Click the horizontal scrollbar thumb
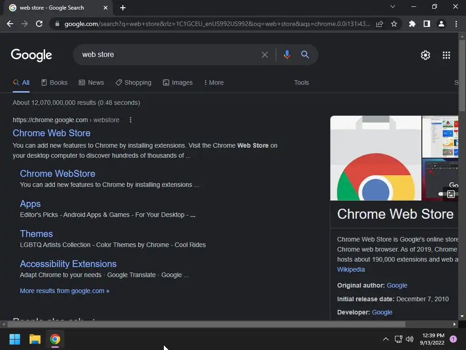 point(207,324)
